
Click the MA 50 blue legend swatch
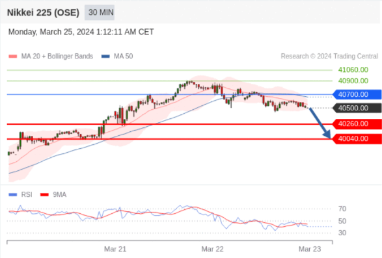(105, 57)
